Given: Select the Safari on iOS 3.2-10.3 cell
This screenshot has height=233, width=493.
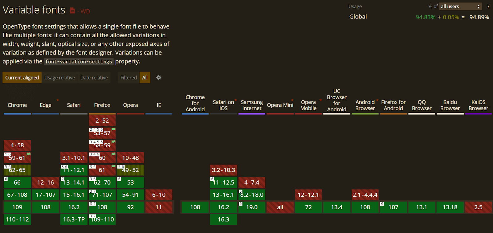Looking at the screenshot, I should pyautogui.click(x=223, y=170).
